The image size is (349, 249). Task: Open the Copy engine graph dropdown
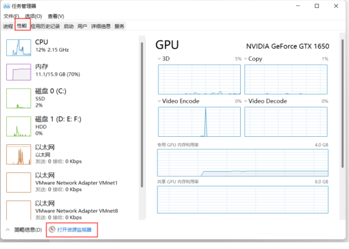[246, 59]
